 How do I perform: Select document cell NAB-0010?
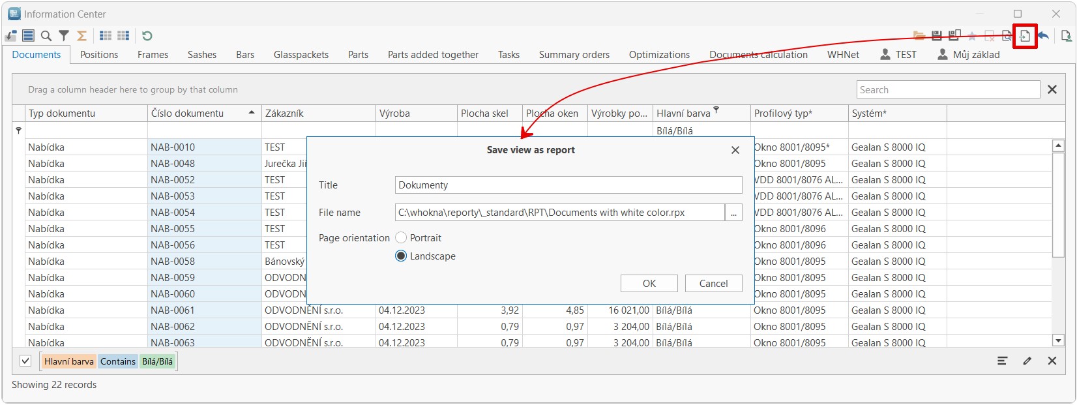click(205, 147)
